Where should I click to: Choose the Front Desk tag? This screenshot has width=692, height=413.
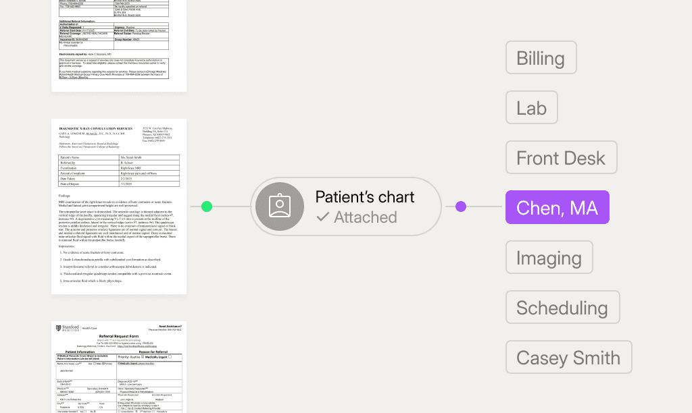coord(561,158)
